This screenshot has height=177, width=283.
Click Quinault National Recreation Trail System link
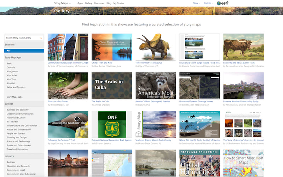tap(111, 140)
